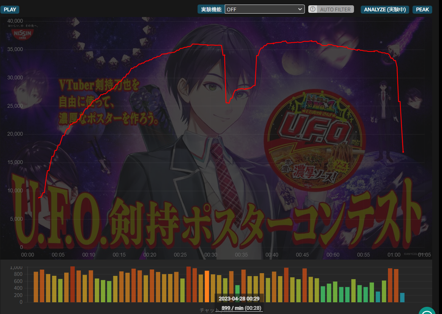
Task: Click the last teal bar in chat chart
Action: coord(402,298)
